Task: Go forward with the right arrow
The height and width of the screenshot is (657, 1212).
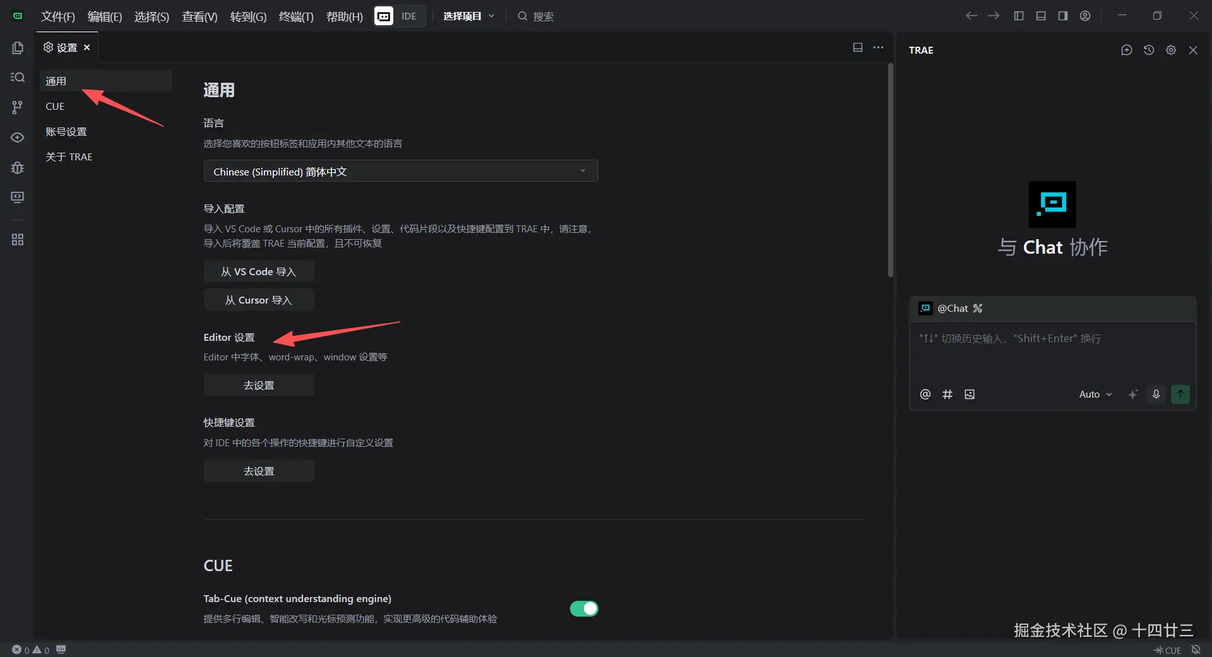Action: [x=994, y=16]
